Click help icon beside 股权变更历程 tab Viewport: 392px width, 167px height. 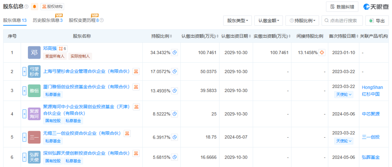[x=102, y=21]
